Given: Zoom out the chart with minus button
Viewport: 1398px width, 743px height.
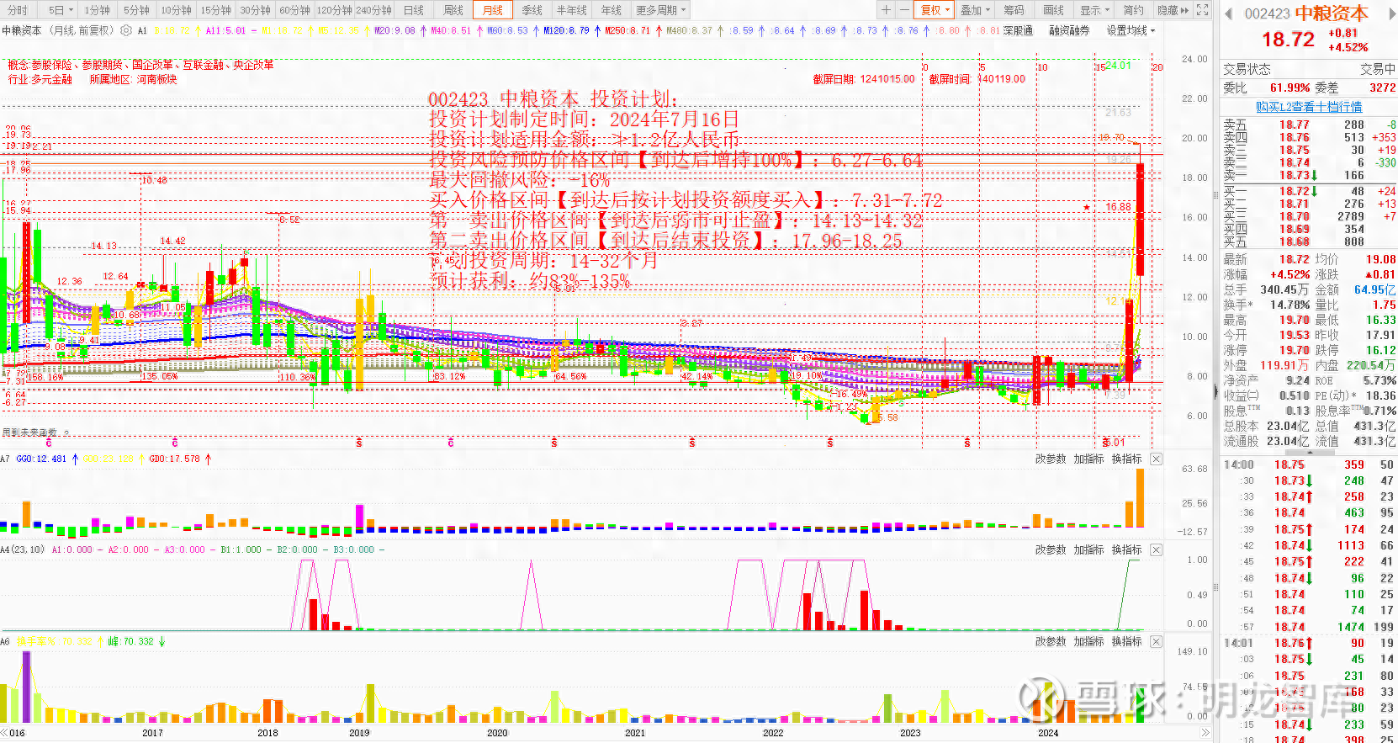Looking at the screenshot, I should click(x=904, y=10).
